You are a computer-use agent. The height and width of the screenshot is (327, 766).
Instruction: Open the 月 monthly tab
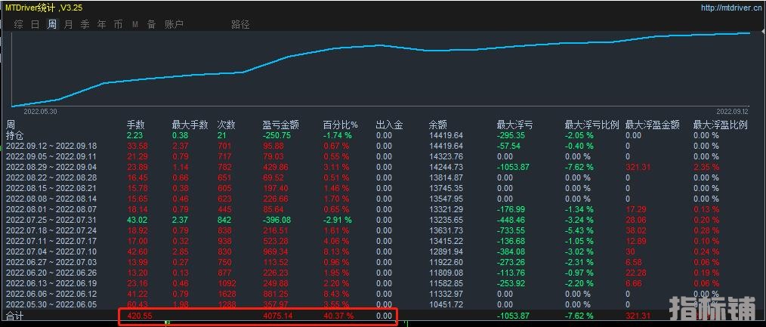[69, 24]
